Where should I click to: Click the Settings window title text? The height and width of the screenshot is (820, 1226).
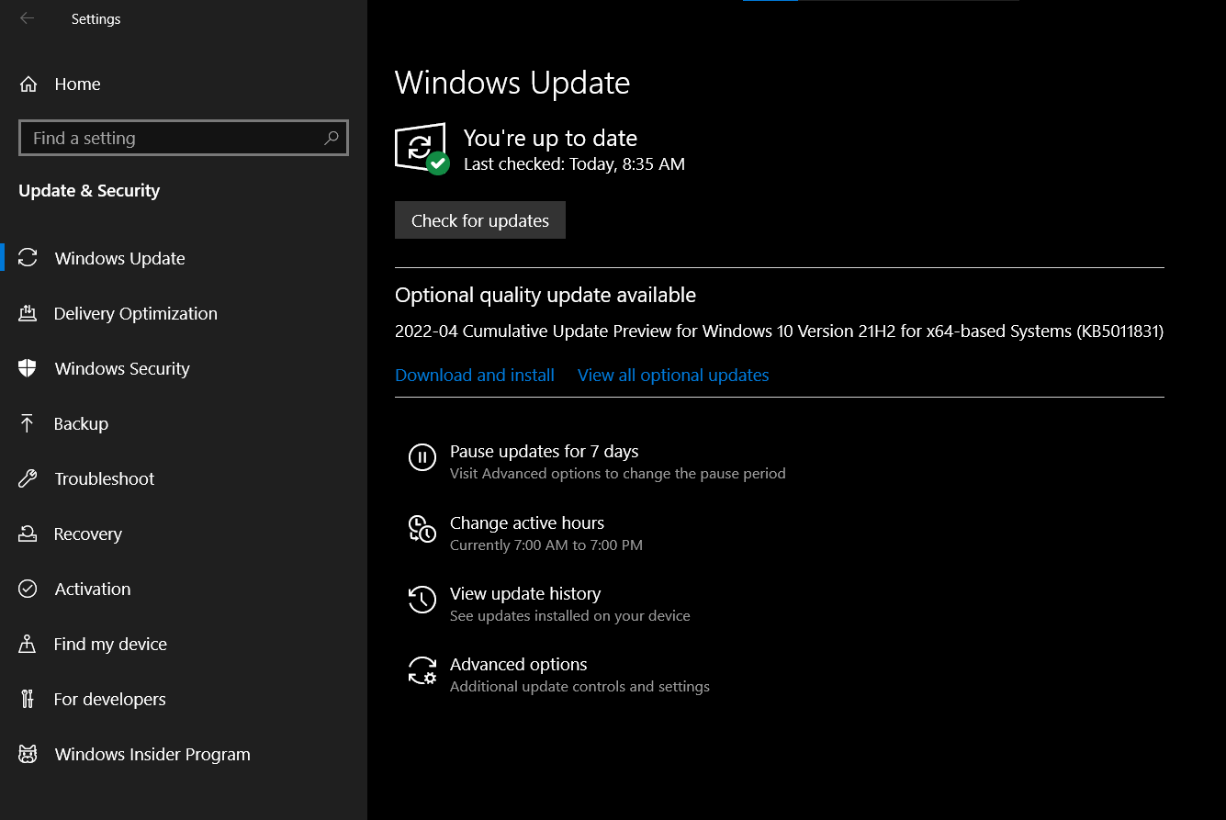(x=96, y=18)
